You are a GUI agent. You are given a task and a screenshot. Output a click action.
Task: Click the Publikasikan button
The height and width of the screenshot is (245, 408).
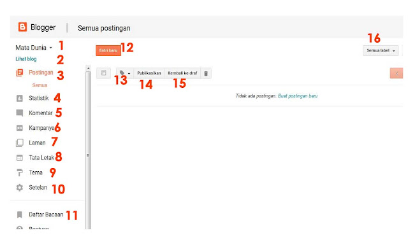tap(149, 73)
